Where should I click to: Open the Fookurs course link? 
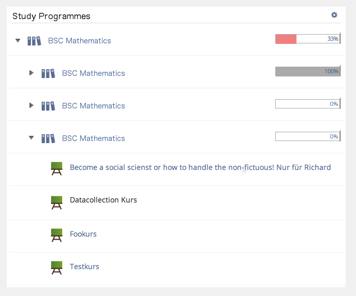[x=83, y=234]
